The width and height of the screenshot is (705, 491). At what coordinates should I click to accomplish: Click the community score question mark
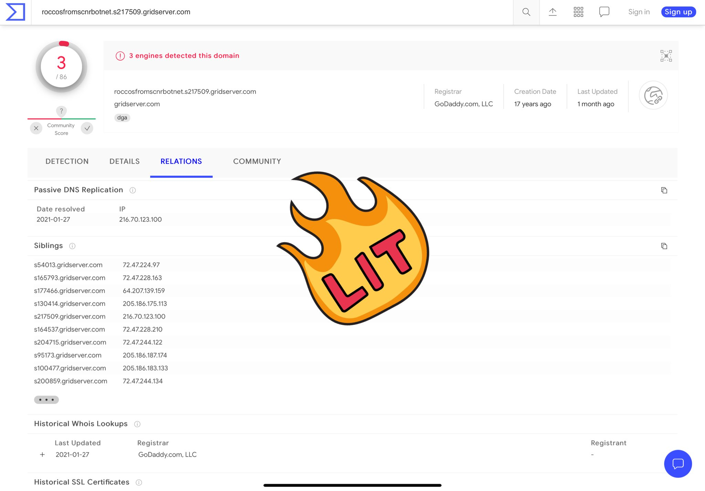[x=61, y=111]
